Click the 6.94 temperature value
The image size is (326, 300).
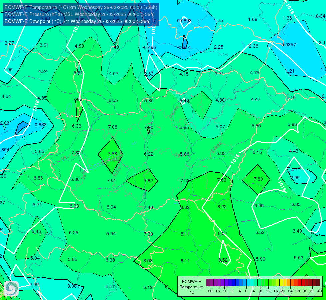point(111,207)
